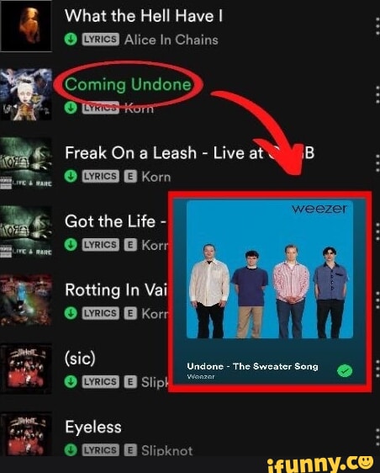Open Alice In Chains artist name

click(172, 40)
